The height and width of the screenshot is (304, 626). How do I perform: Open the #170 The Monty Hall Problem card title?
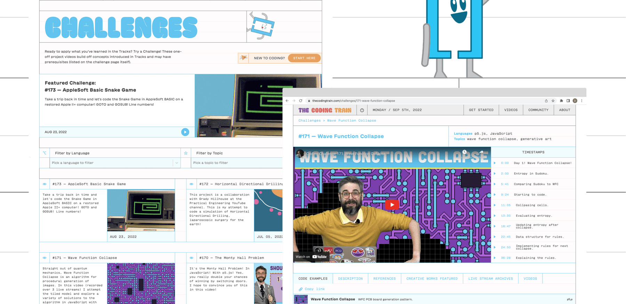click(232, 258)
